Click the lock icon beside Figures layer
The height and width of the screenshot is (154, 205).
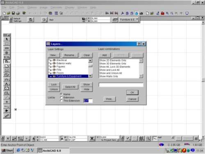[x=50, y=67]
